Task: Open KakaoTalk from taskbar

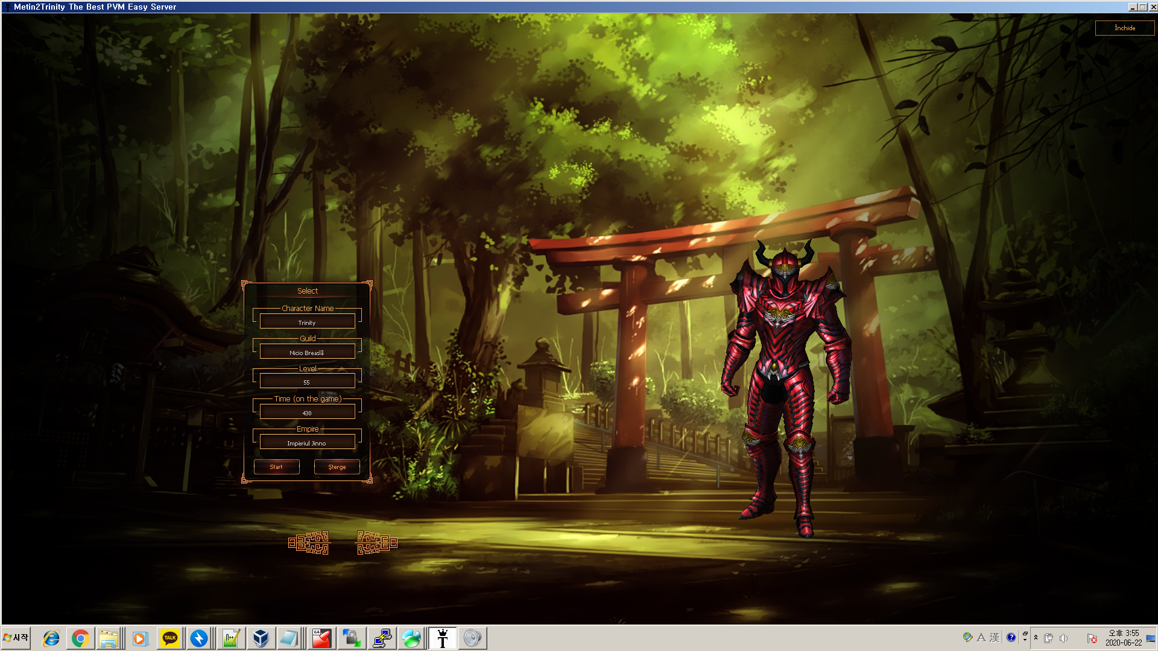Action: point(170,638)
